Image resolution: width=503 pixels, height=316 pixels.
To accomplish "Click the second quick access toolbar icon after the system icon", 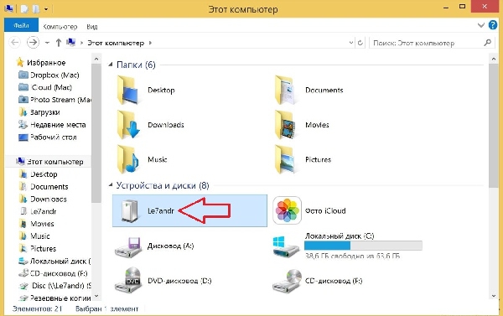I will tap(35, 8).
